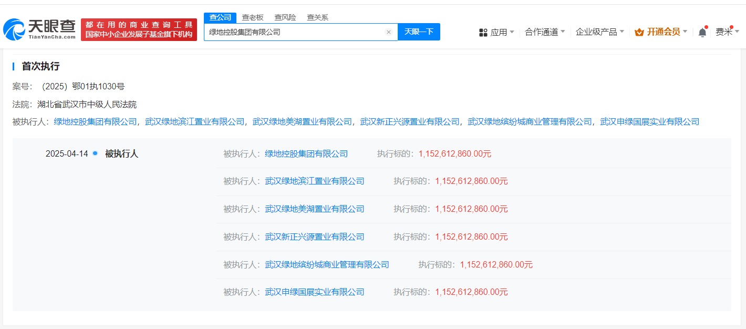Click the date 2025-04-14
This screenshot has height=329, width=746.
[67, 154]
